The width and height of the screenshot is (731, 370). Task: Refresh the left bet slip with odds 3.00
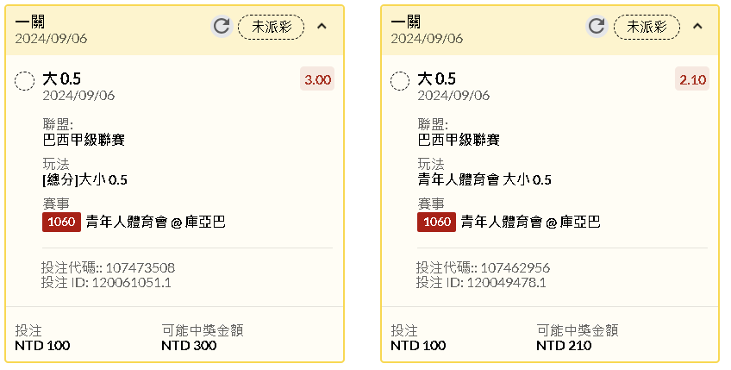(222, 26)
